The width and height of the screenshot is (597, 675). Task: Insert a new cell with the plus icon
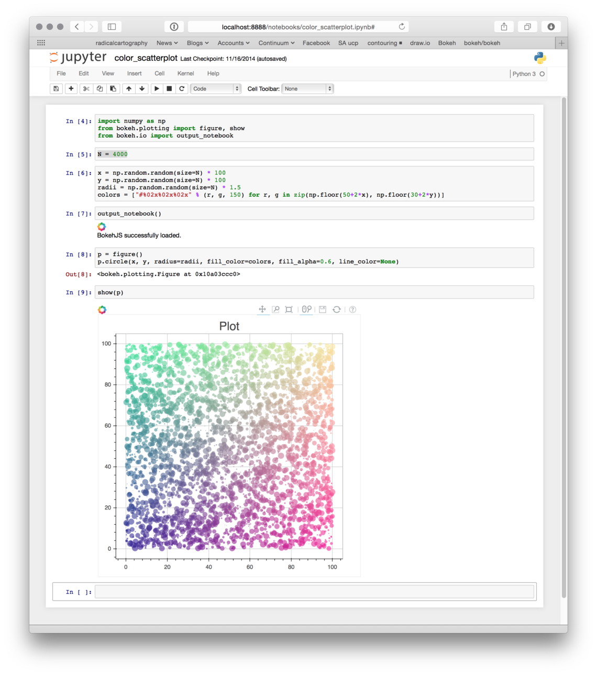pyautogui.click(x=71, y=88)
